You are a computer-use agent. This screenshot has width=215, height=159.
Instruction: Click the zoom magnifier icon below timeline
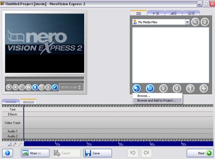pos(9,144)
